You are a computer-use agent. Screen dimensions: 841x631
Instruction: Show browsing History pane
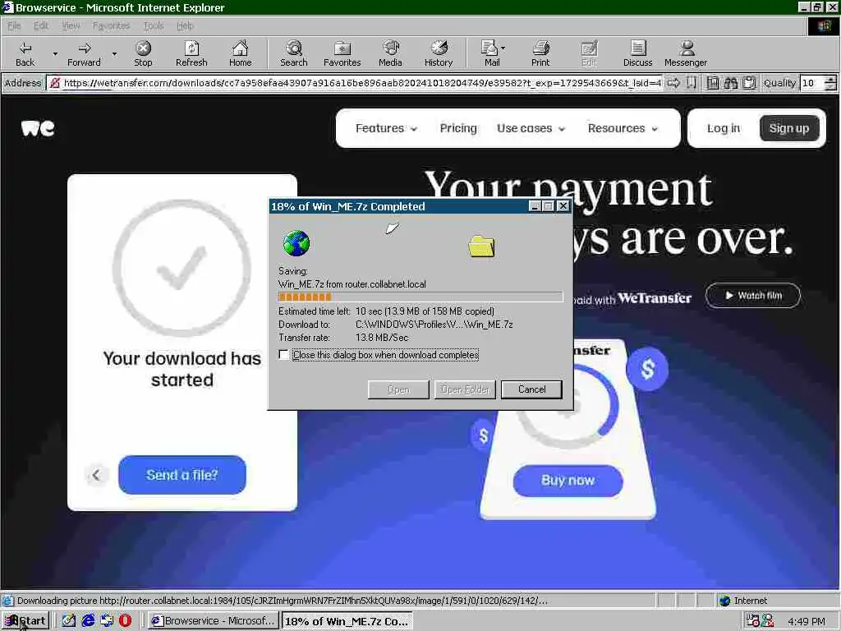click(x=439, y=53)
